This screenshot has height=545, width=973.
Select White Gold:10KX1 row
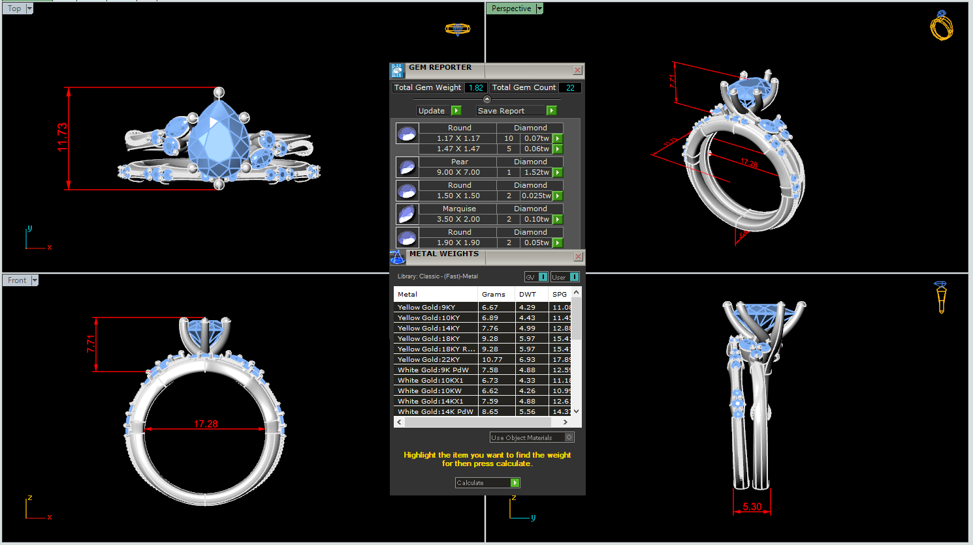483,380
